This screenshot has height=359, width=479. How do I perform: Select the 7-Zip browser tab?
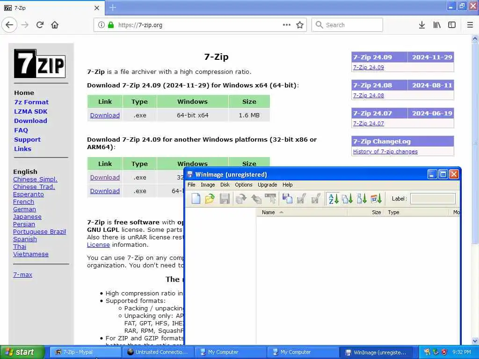(x=52, y=8)
